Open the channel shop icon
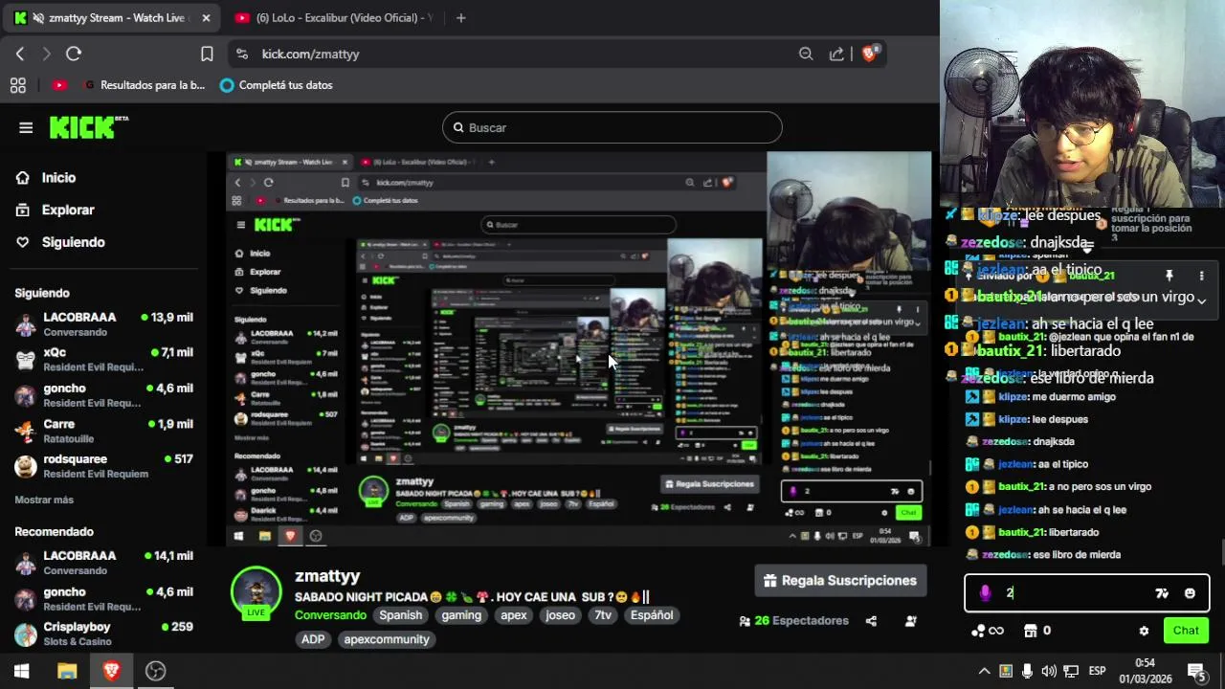The image size is (1225, 689). [1031, 631]
